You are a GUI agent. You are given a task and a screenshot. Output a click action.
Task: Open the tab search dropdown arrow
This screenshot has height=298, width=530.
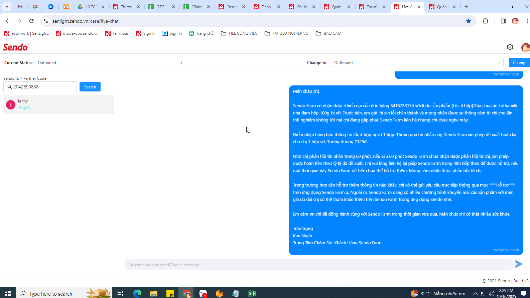[7, 7]
